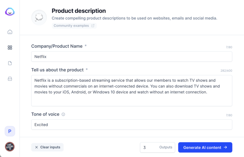Screen dimensions: 244x157
Task: Click the Generate AI content button
Action: point(205,147)
